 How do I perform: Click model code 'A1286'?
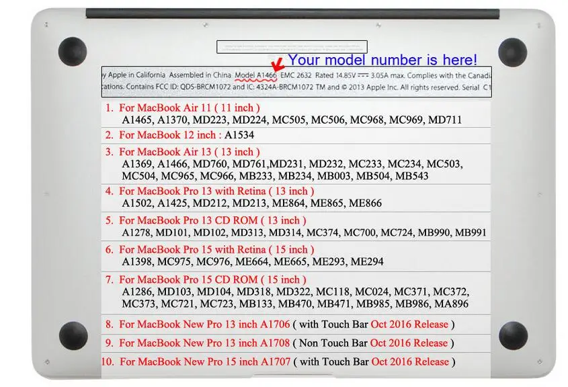point(137,292)
